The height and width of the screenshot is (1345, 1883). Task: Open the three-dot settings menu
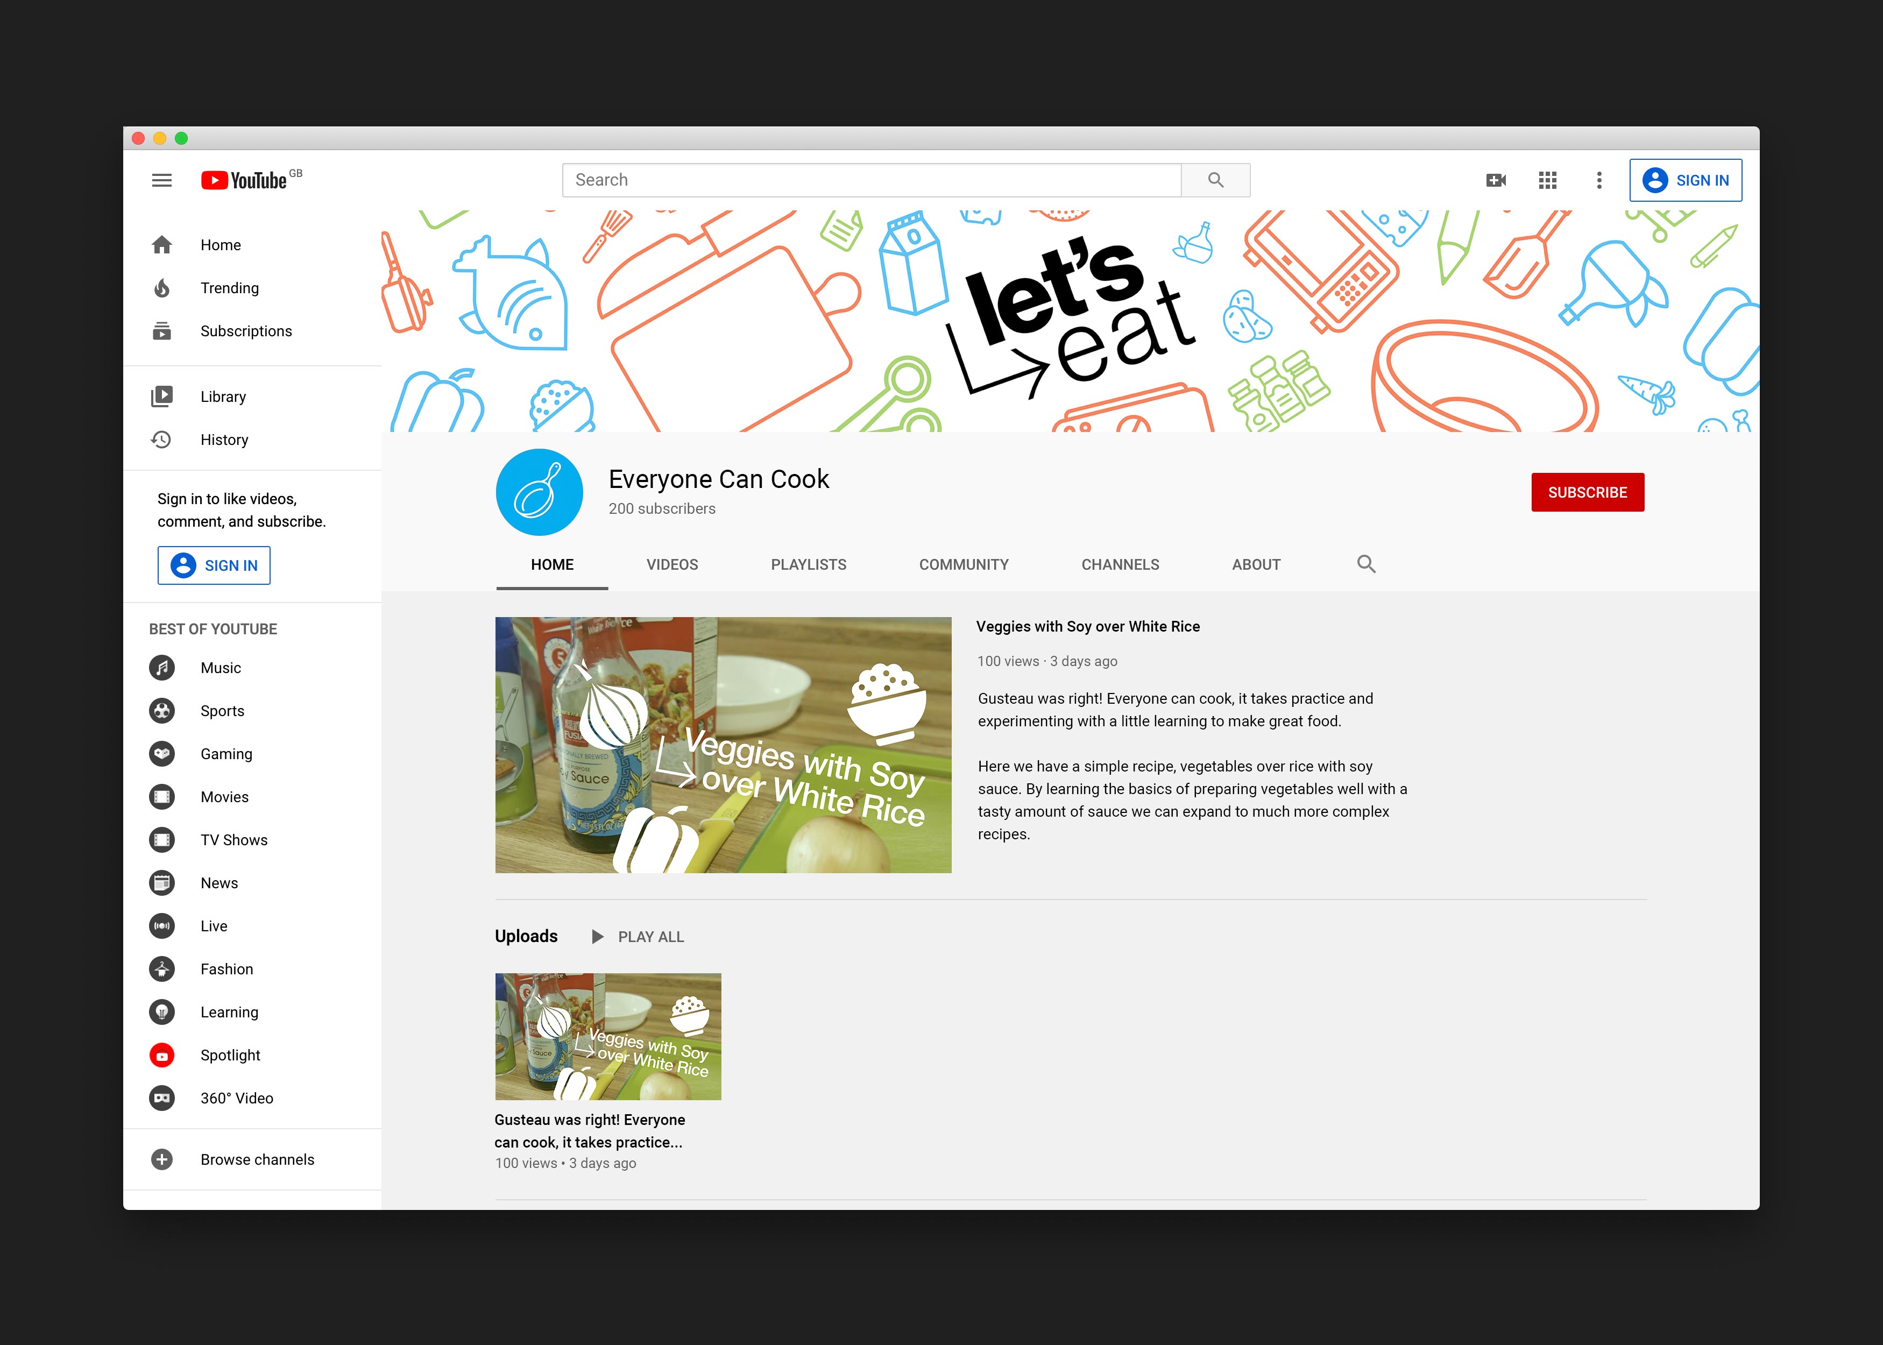tap(1599, 180)
